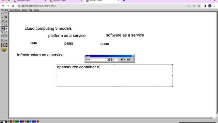This screenshot has height=123, width=218.
Task: Open the Arial font family dropdown
Action: tap(108, 60)
